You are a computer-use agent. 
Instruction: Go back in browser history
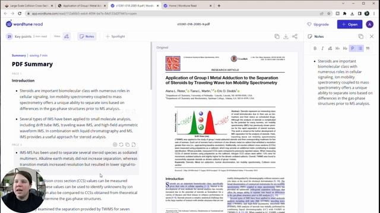(x=5, y=14)
